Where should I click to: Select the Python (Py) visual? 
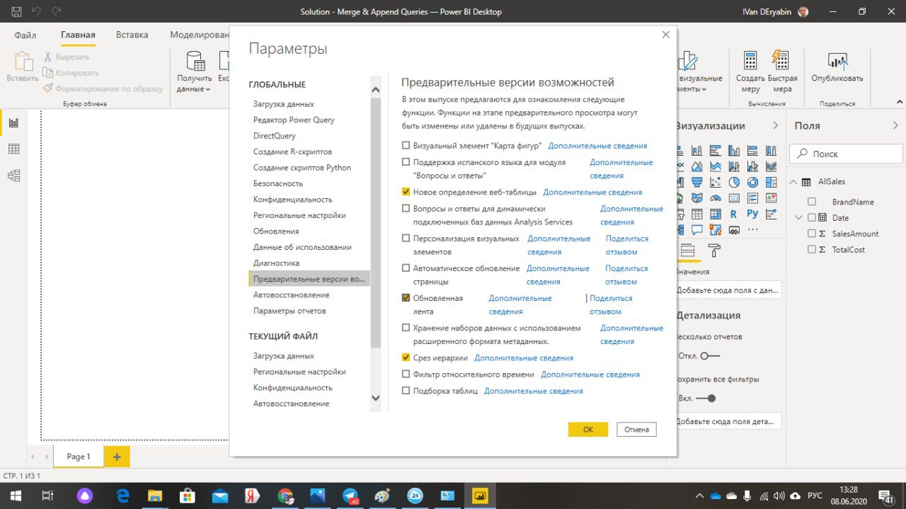tap(752, 214)
